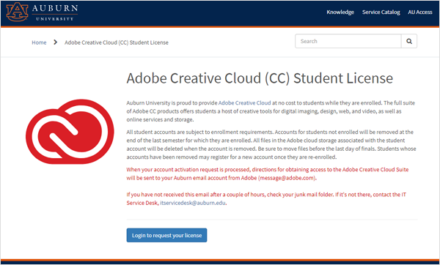440x265 pixels.
Task: Click the magnifying glass search icon
Action: tap(409, 41)
